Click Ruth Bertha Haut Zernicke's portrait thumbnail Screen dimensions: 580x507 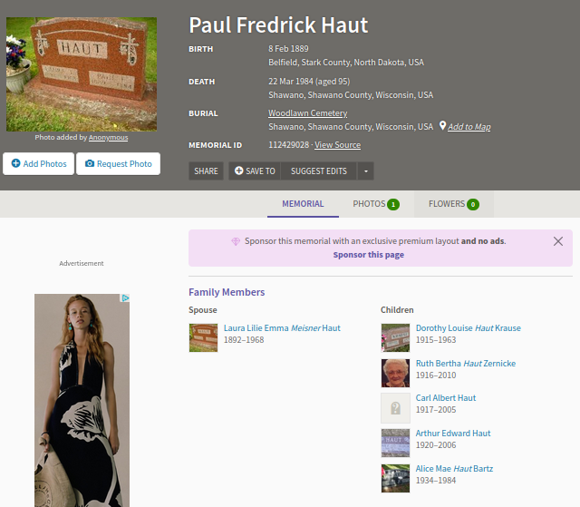(x=395, y=373)
